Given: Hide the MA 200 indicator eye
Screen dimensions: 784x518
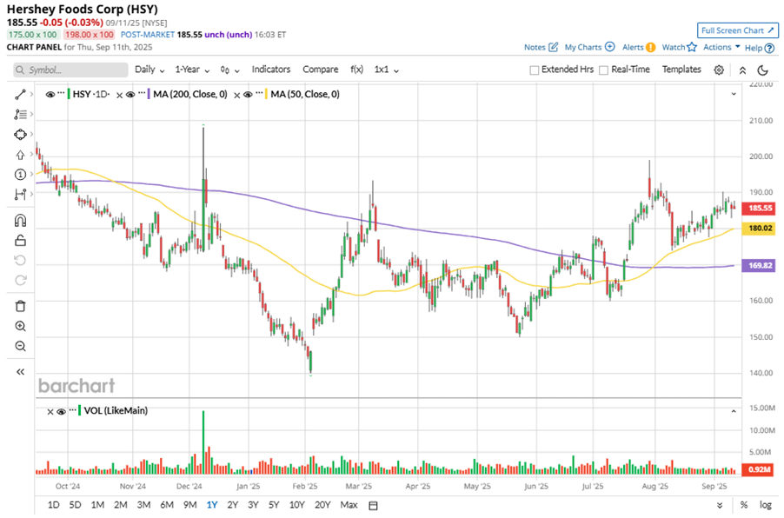Looking at the screenshot, I should click(x=130, y=94).
